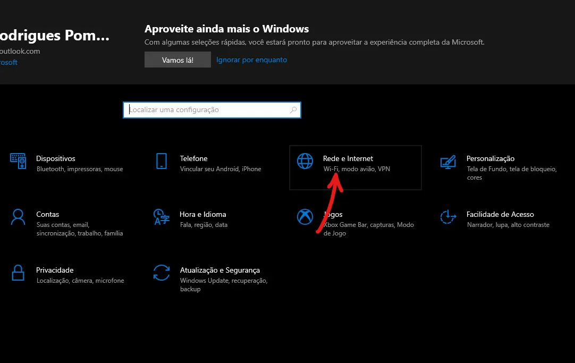575x363 pixels.
Task: Open the Dispositivos keyboard and speaker icon
Action: click(18, 161)
